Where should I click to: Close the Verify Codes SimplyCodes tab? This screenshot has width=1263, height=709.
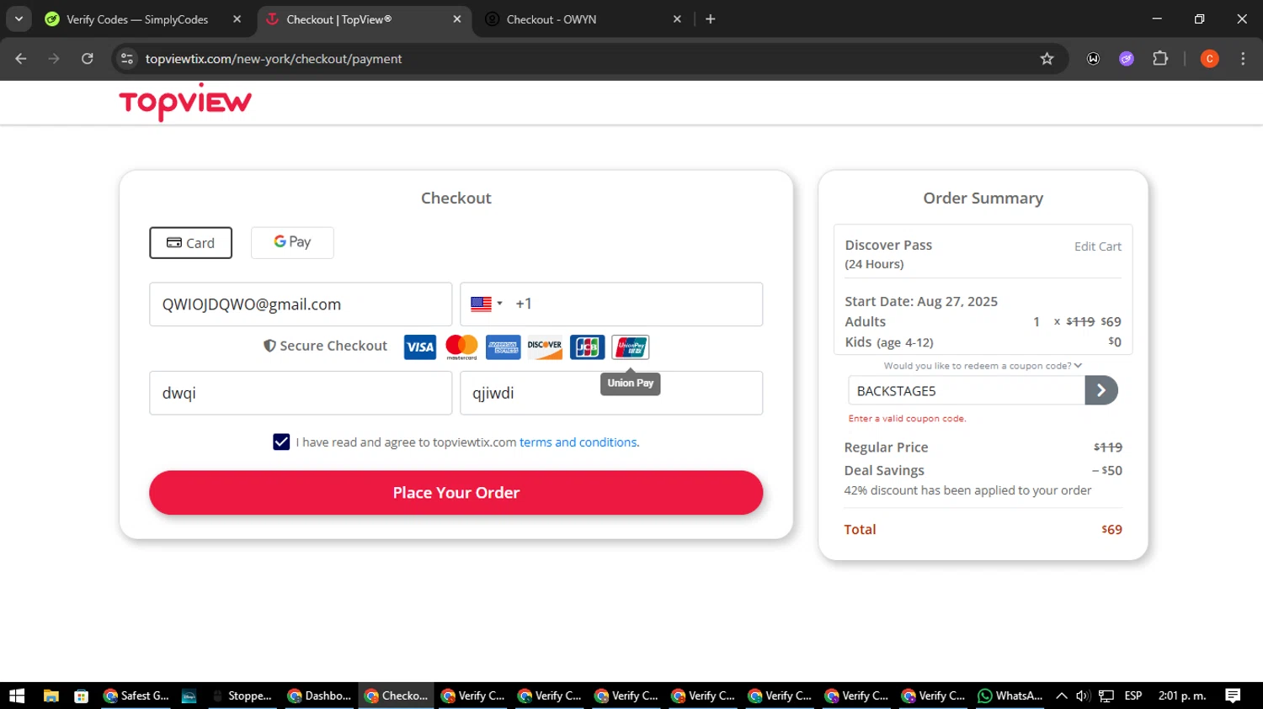[x=237, y=19]
